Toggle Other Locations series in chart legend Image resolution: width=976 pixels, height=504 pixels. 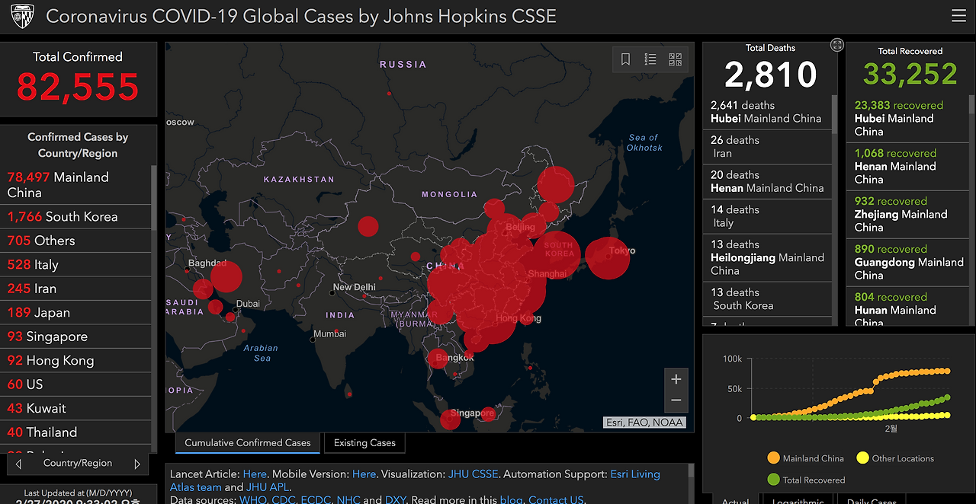(895, 458)
